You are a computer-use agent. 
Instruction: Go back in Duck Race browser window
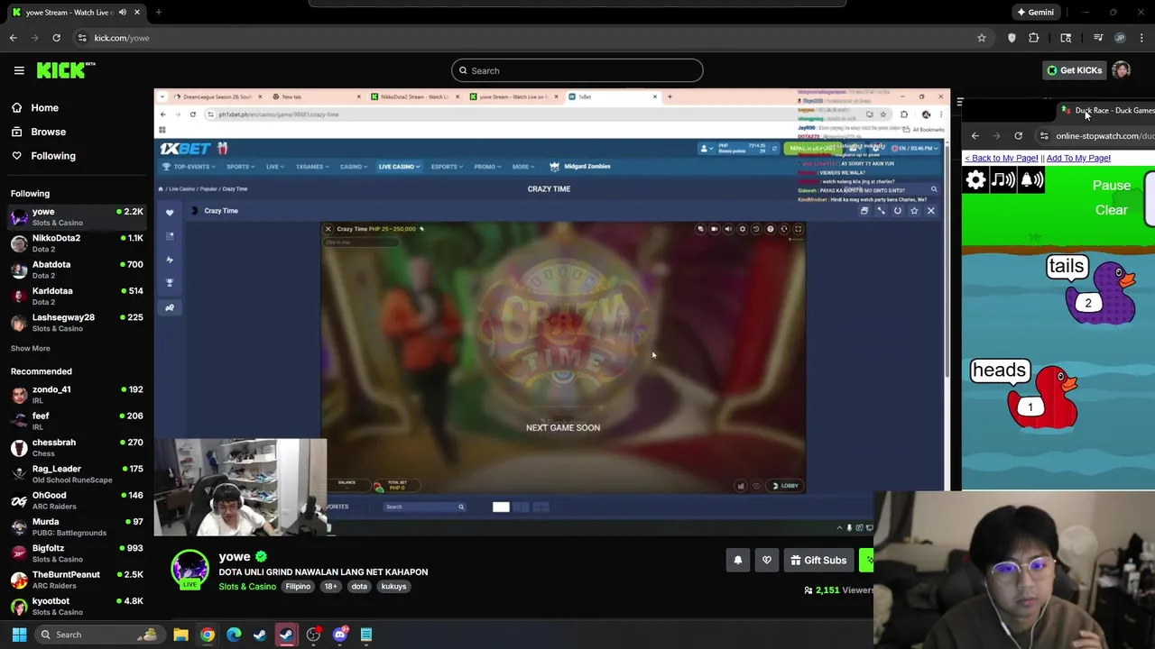point(975,136)
